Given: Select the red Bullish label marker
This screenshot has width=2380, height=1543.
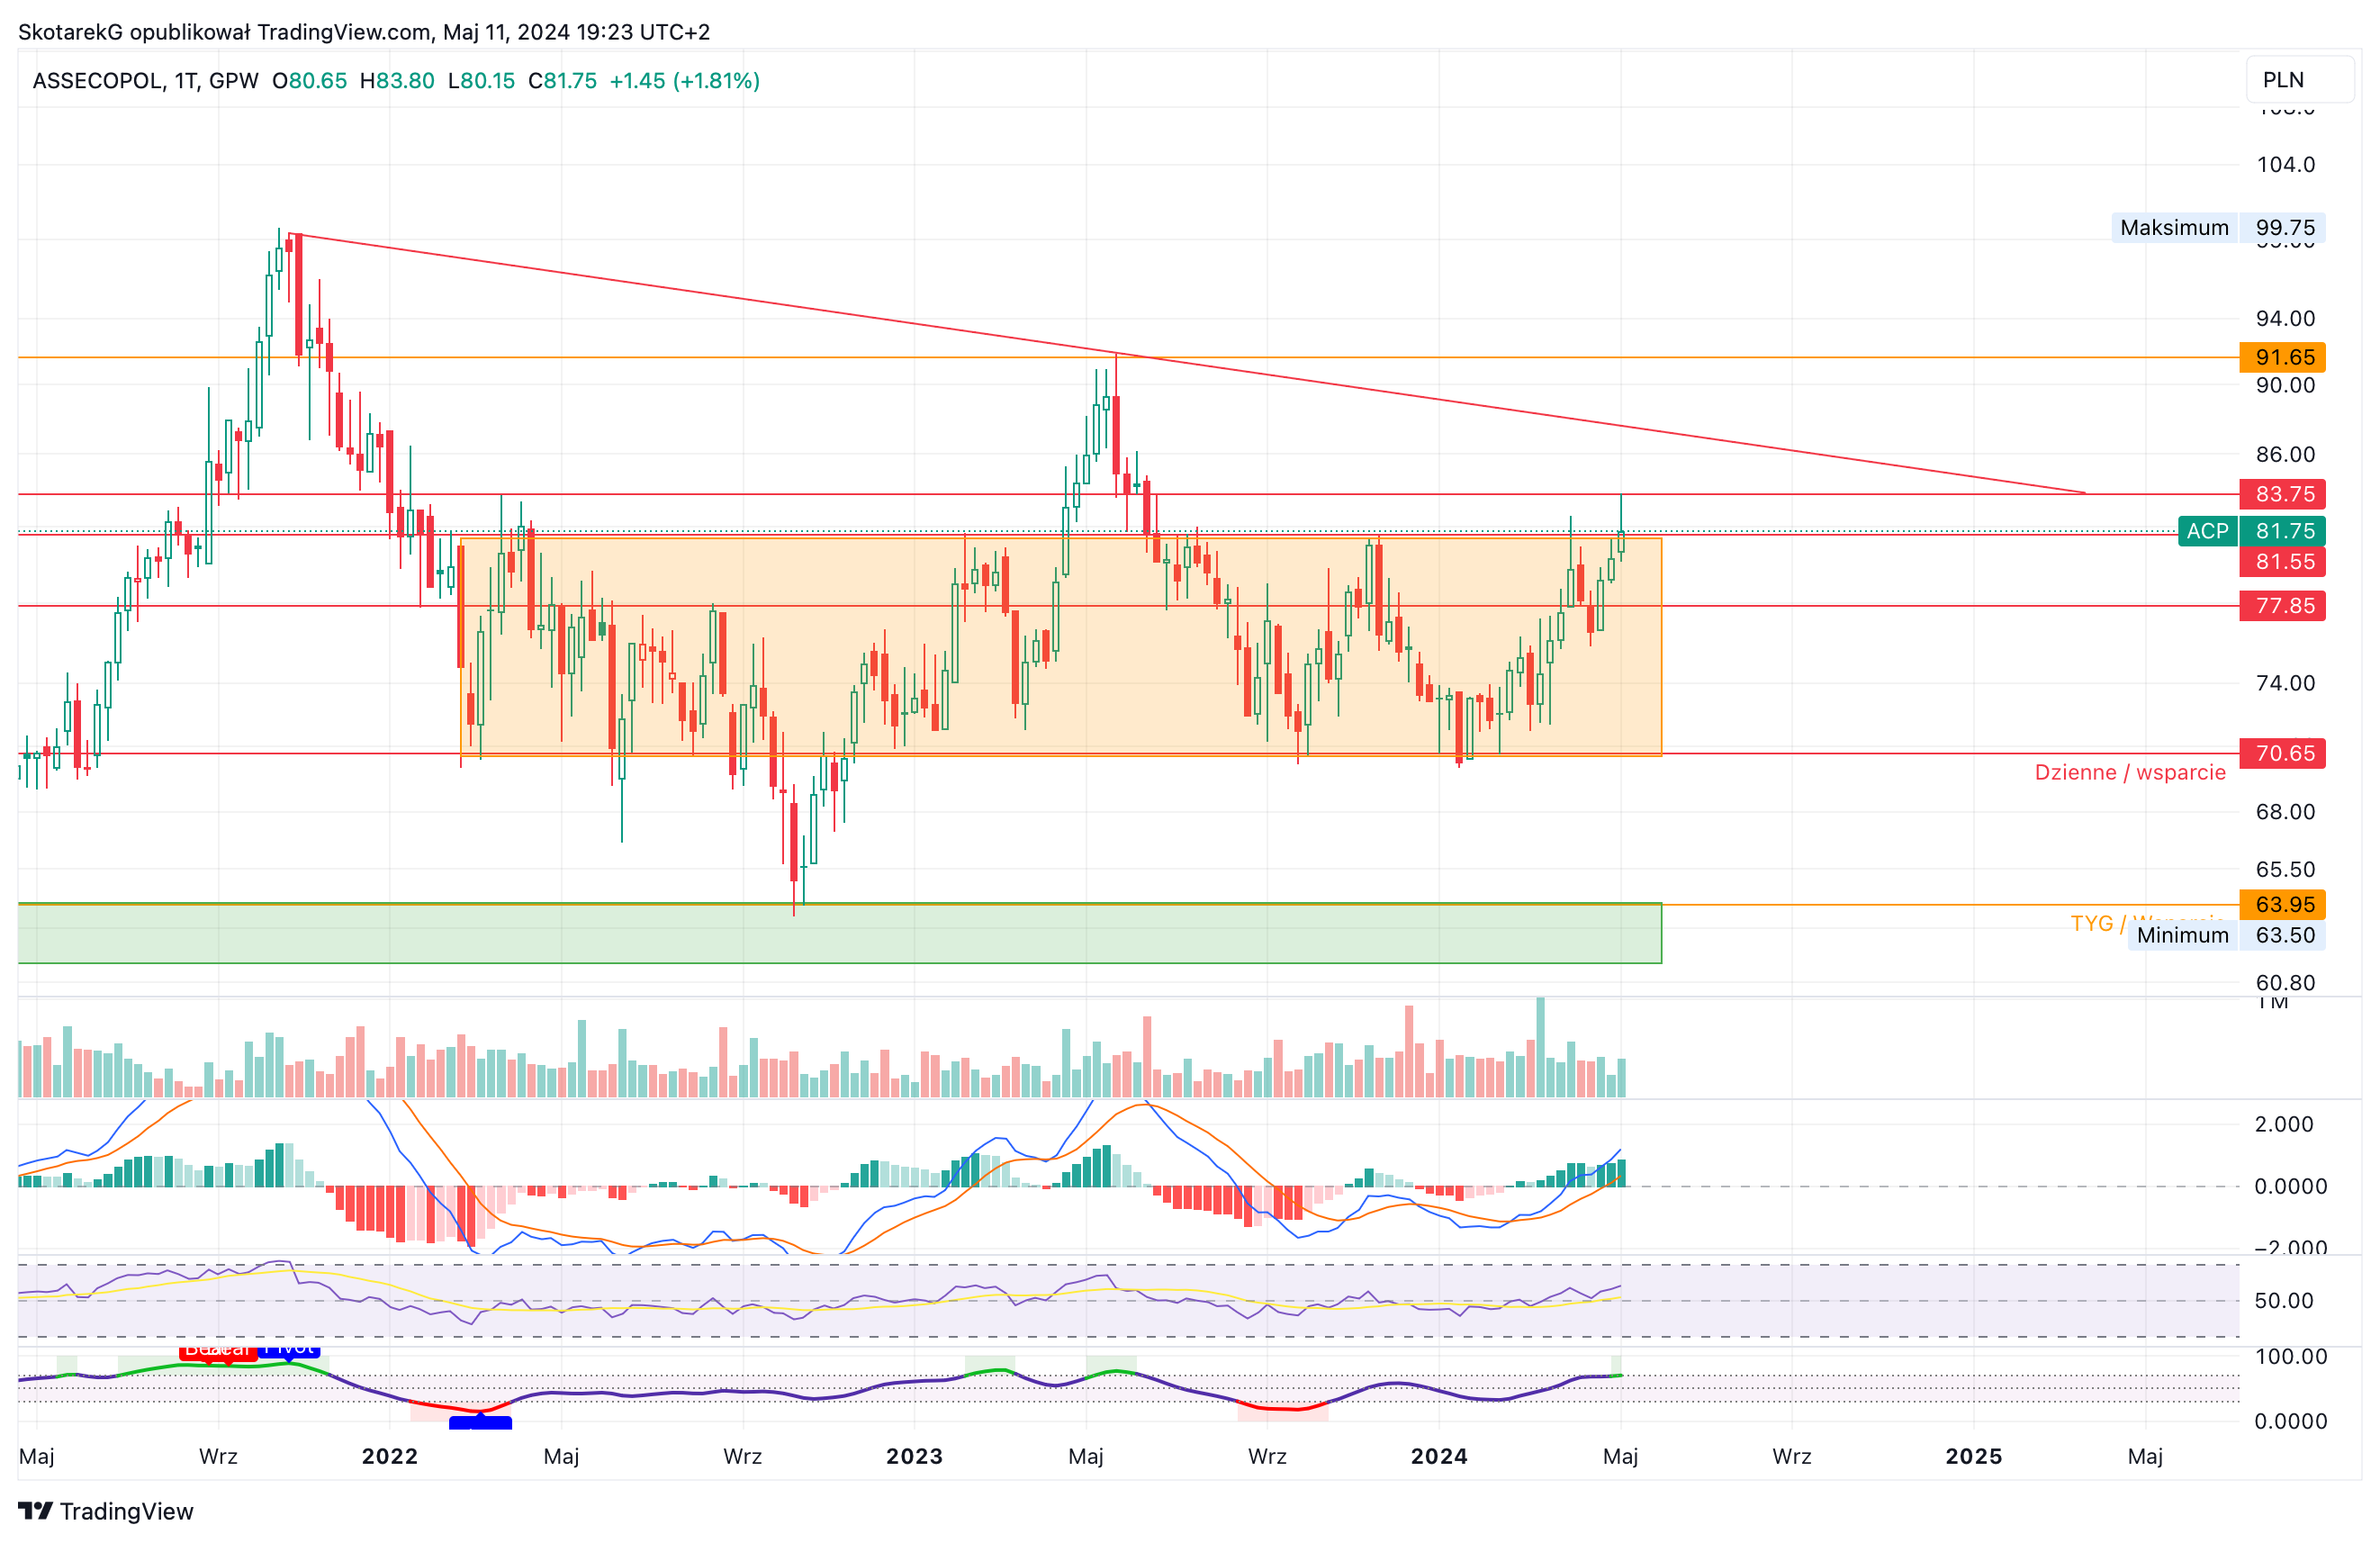Looking at the screenshot, I should pos(218,1352).
